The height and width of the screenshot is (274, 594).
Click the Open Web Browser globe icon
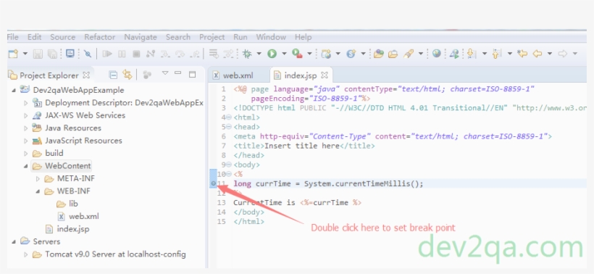436,54
